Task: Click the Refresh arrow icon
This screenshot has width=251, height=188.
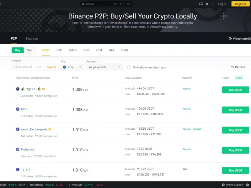Action: (x=232, y=67)
